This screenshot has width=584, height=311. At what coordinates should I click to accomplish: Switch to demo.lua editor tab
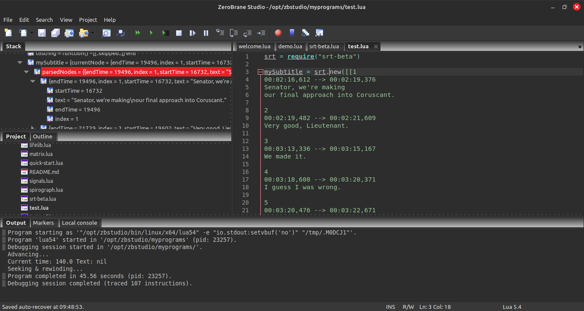(290, 46)
